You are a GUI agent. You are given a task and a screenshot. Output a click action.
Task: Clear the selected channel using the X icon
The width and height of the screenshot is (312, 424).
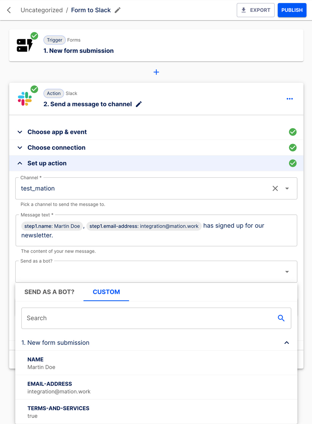pyautogui.click(x=275, y=188)
